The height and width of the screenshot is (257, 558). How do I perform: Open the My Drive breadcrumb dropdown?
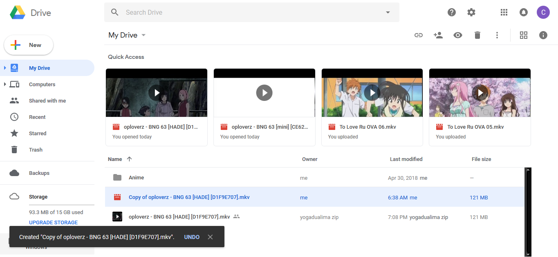[x=143, y=35]
